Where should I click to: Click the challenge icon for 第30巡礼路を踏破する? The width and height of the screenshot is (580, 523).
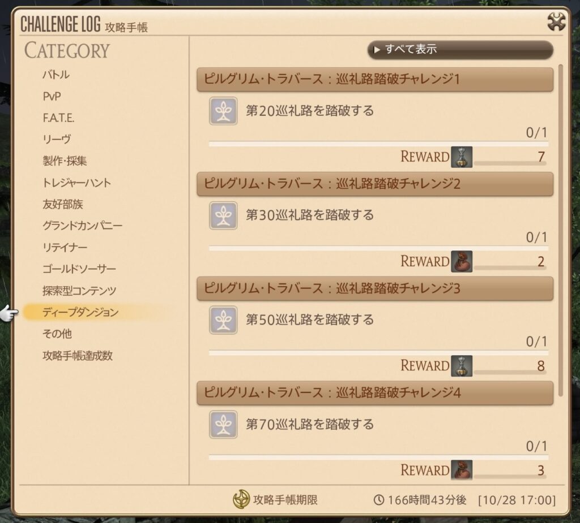[223, 215]
